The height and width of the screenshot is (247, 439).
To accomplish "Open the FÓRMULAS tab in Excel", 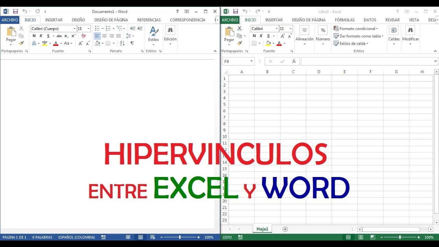I will tap(344, 20).
